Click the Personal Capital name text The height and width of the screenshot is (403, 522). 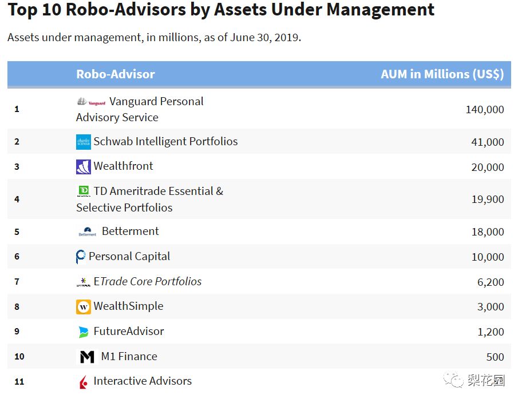(129, 256)
